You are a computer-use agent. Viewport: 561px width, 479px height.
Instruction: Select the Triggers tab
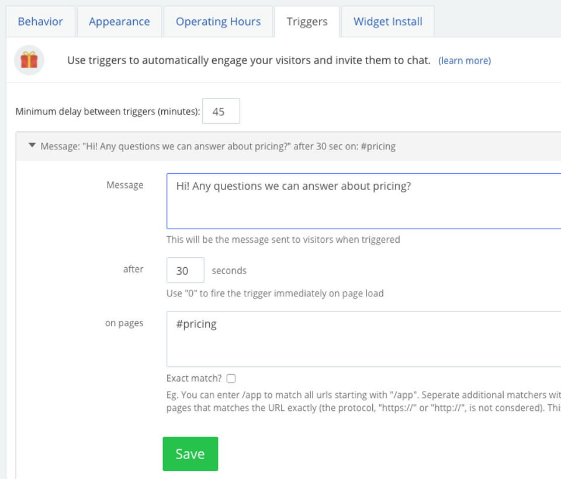[x=307, y=22]
